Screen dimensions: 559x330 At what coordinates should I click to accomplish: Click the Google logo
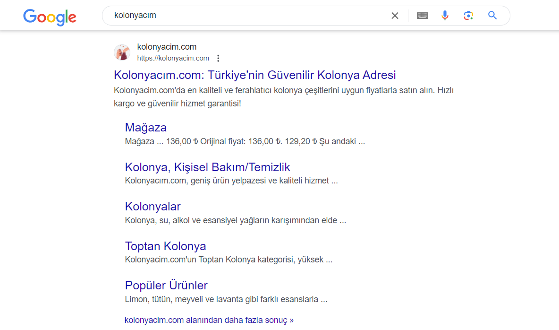point(50,17)
